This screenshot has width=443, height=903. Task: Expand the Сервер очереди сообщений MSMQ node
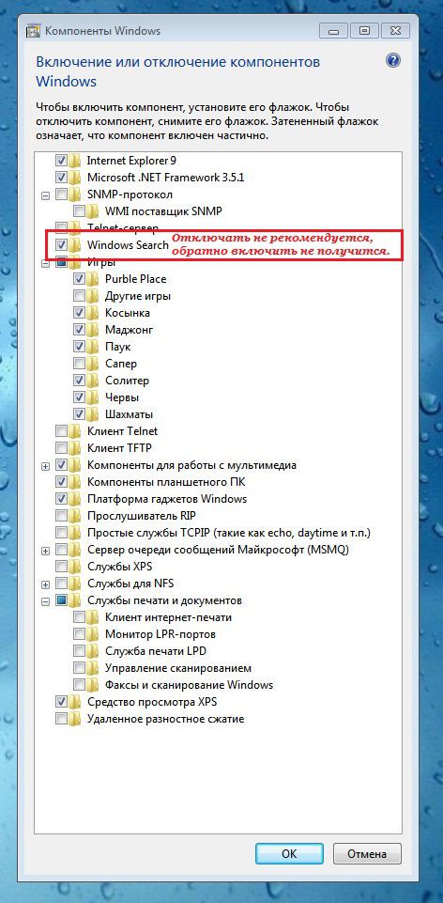[45, 552]
